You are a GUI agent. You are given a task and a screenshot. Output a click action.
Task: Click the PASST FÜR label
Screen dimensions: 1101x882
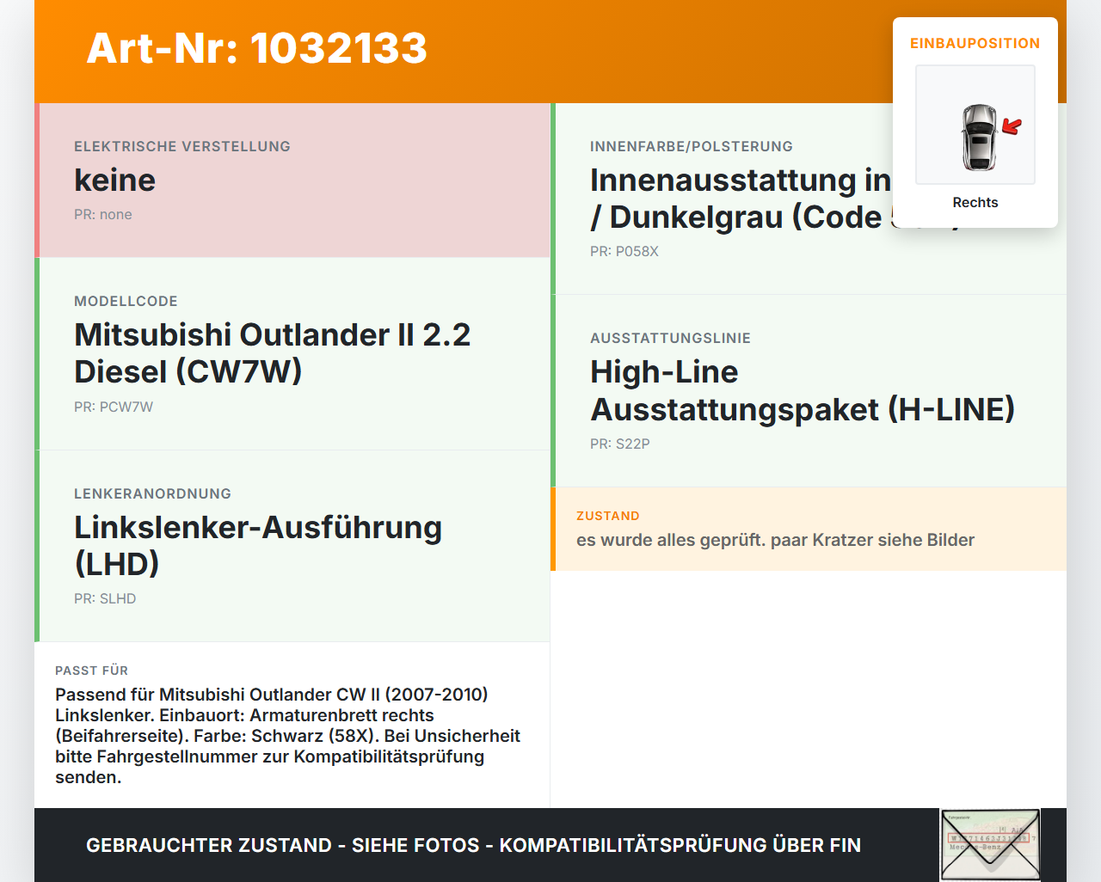point(91,671)
